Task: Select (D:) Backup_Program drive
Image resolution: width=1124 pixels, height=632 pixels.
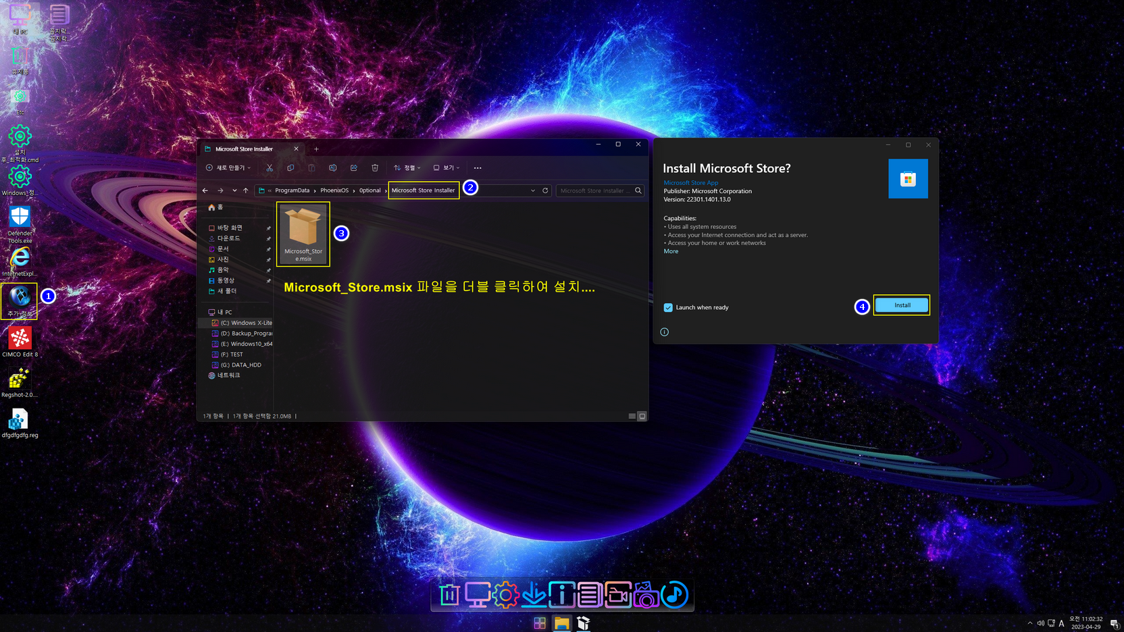Action: (241, 334)
